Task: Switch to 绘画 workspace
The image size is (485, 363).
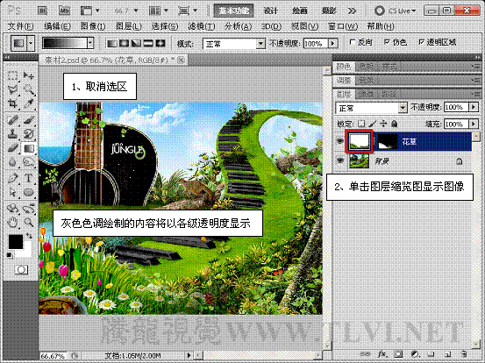Action: click(300, 11)
